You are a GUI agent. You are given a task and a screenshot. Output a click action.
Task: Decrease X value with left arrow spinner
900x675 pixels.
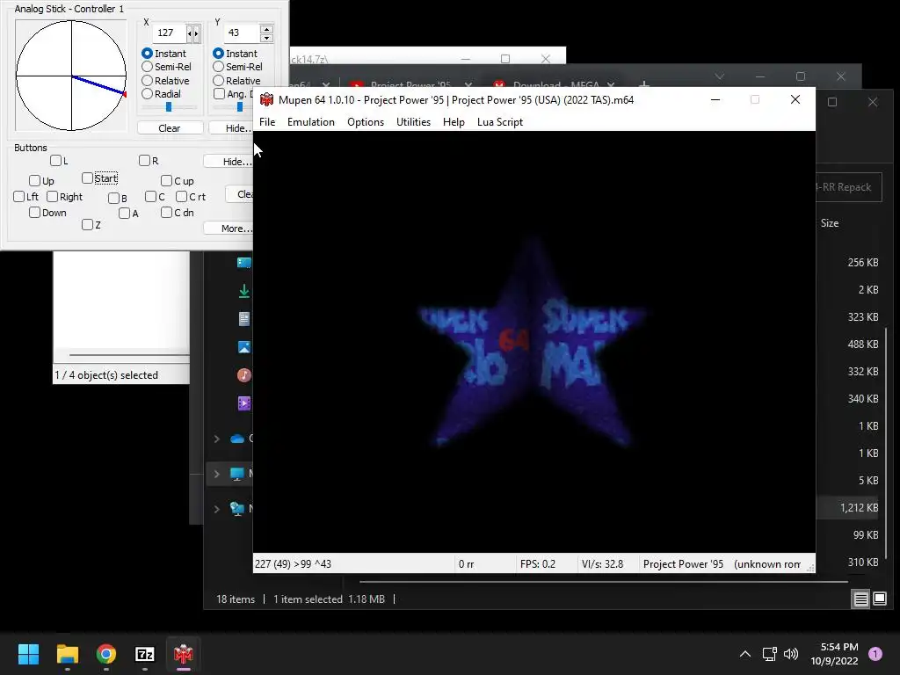pos(190,34)
